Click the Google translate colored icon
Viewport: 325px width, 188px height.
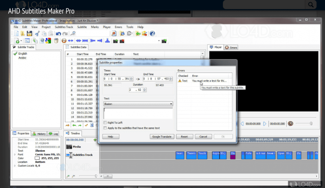click(x=48, y=41)
